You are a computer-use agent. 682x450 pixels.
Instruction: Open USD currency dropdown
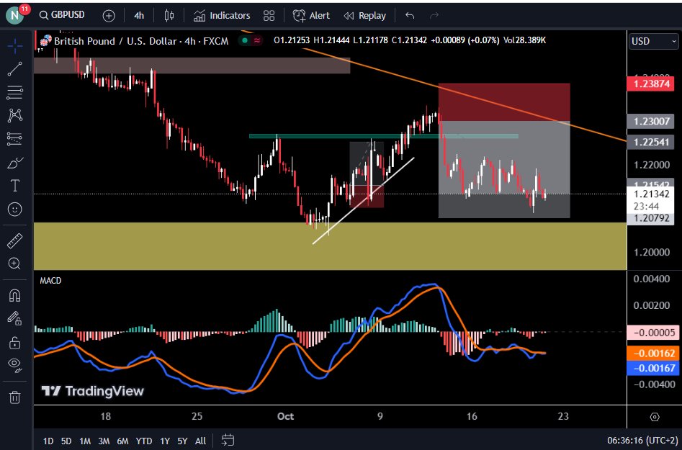click(654, 41)
